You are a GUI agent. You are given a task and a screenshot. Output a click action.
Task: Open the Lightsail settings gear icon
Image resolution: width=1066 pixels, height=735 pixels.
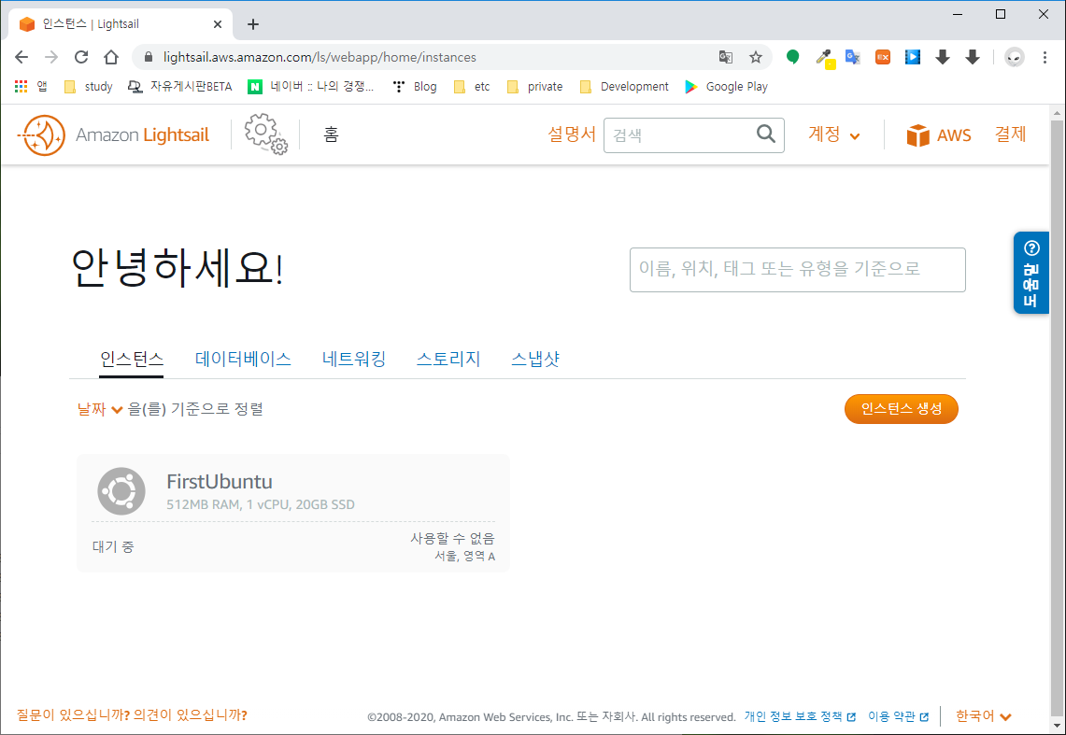[x=266, y=134]
